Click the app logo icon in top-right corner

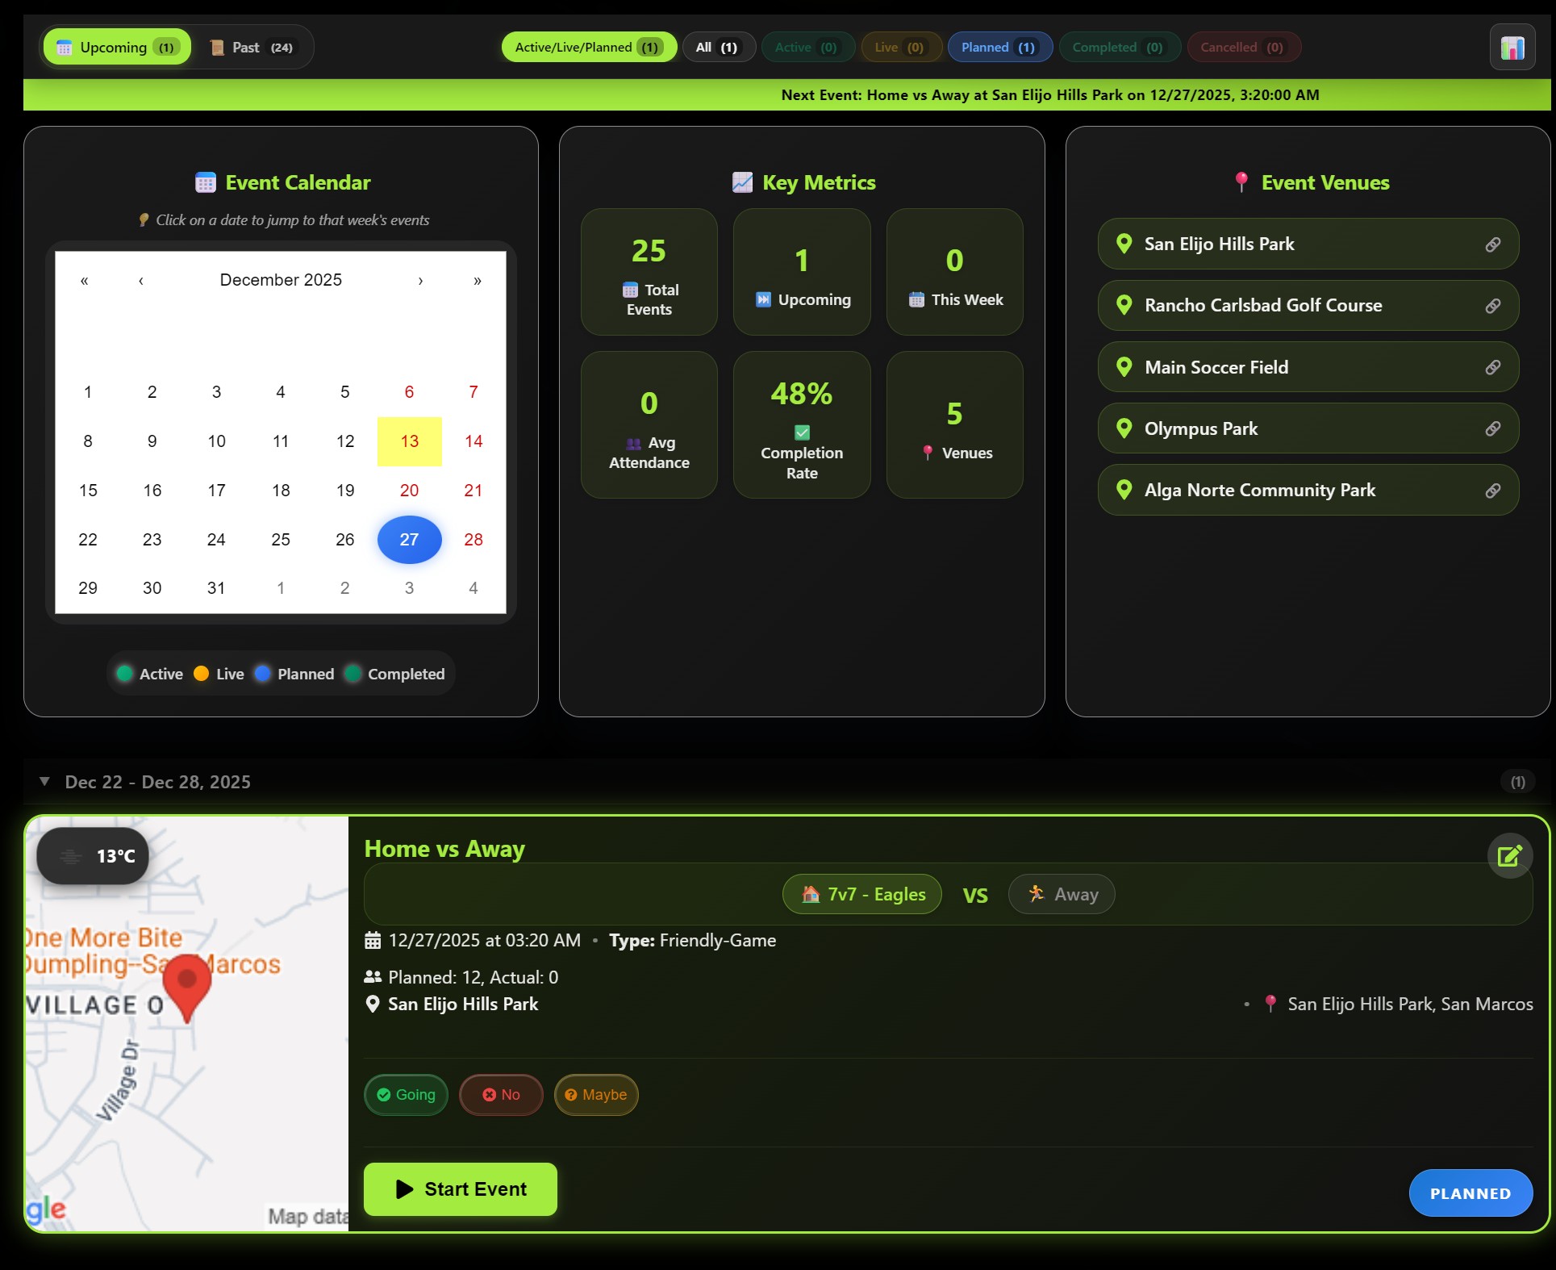pos(1512,46)
